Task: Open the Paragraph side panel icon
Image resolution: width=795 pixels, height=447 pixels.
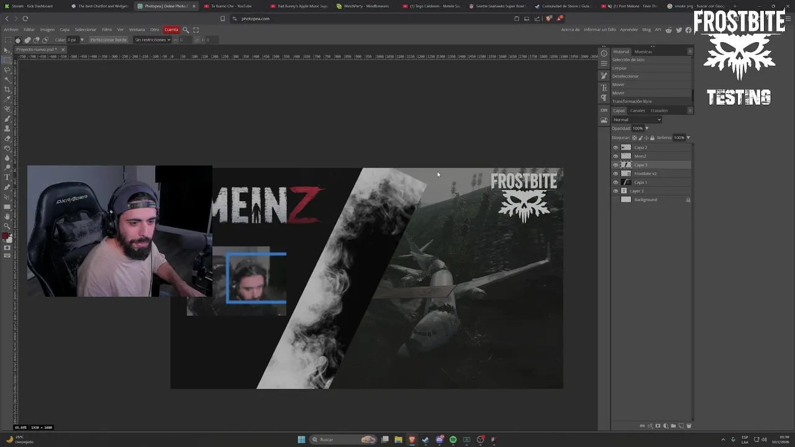Action: (604, 97)
